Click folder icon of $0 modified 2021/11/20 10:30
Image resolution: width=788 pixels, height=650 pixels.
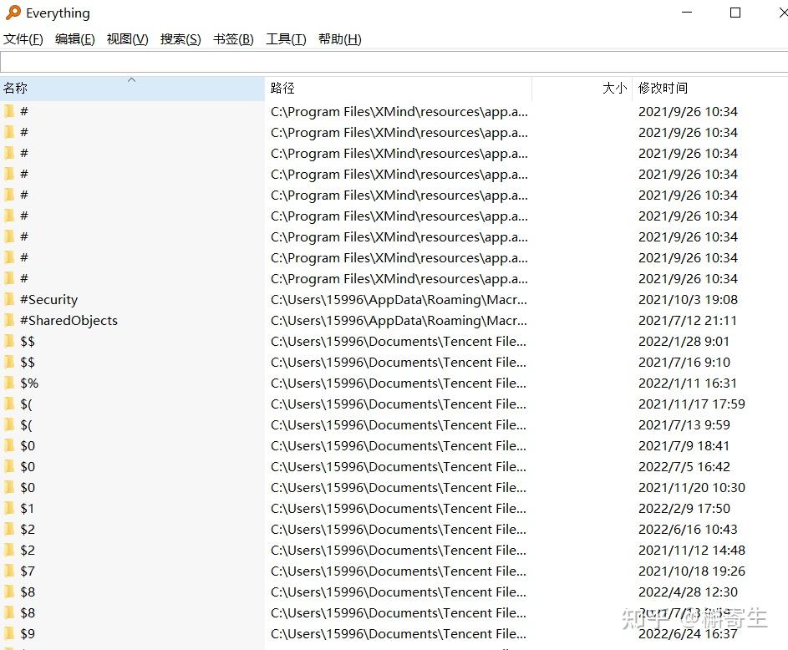tap(9, 488)
